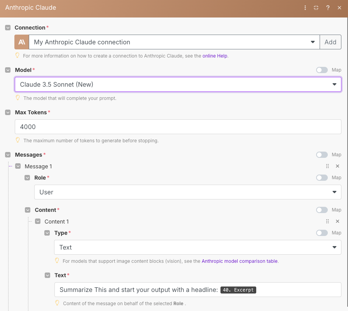Screen dimensions: 348x311
Task: Open the Claude 3.5 Sonnet (New) model dropdown
Action: (x=178, y=84)
